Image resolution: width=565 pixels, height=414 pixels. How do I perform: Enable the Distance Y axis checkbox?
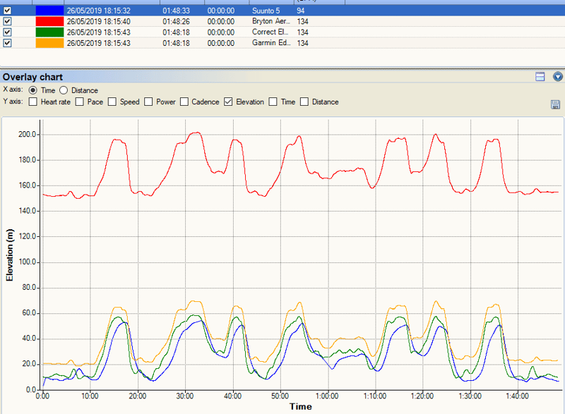(x=304, y=102)
